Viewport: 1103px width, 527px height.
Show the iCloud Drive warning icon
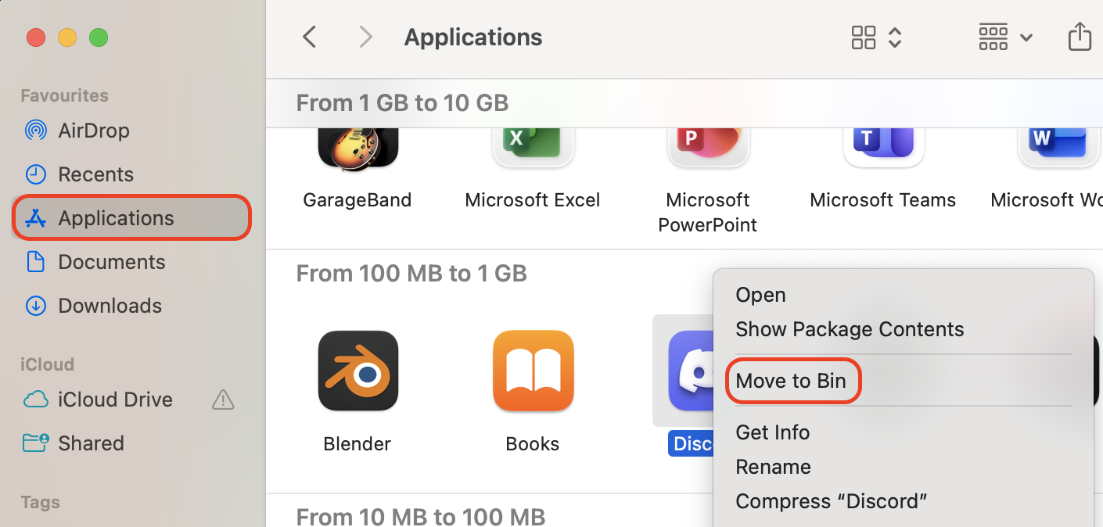(223, 400)
